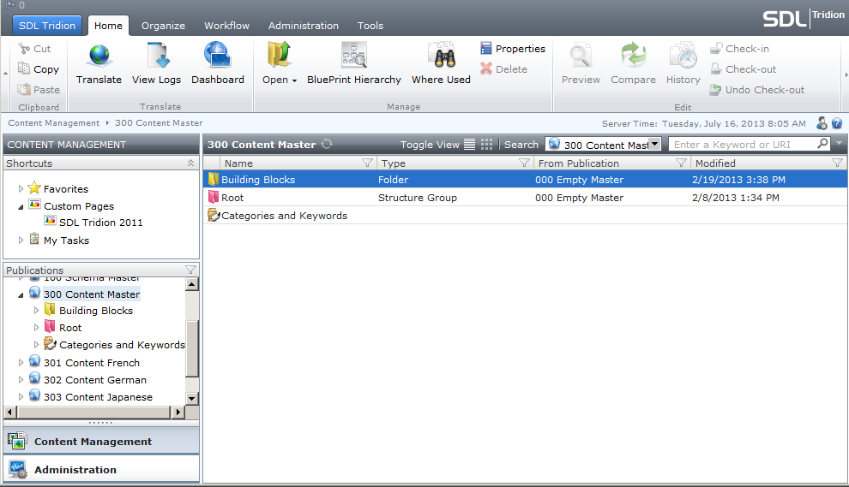Click Publications horizontal scrollbar right arrow
This screenshot has width=849, height=487.
[178, 412]
